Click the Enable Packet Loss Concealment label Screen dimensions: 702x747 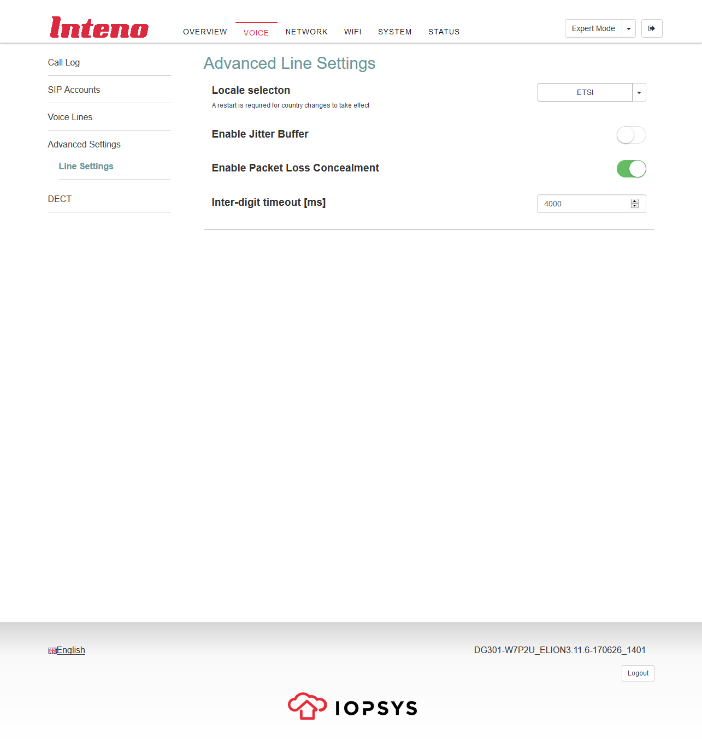point(296,168)
